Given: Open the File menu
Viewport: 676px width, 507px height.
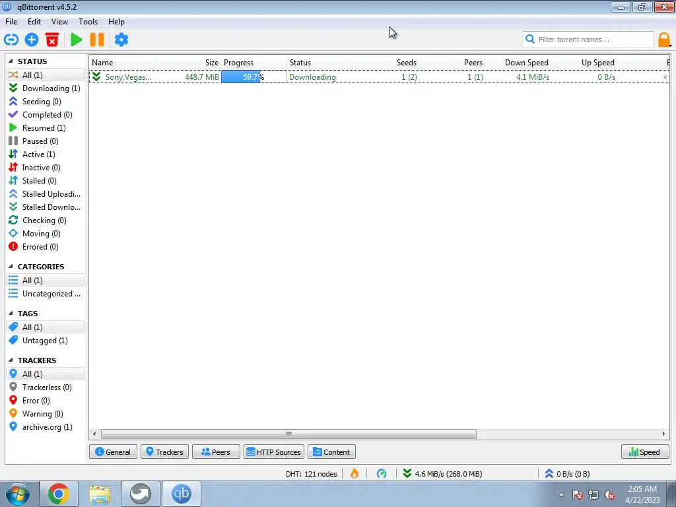Looking at the screenshot, I should (x=11, y=22).
